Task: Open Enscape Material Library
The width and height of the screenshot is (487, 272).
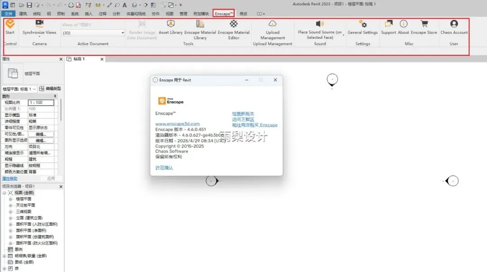Action: [x=200, y=30]
